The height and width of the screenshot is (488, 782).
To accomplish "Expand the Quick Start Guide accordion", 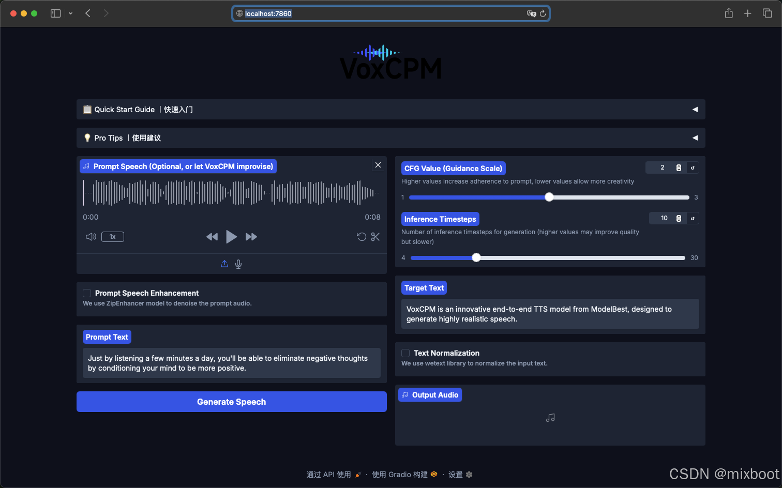I will click(x=391, y=110).
